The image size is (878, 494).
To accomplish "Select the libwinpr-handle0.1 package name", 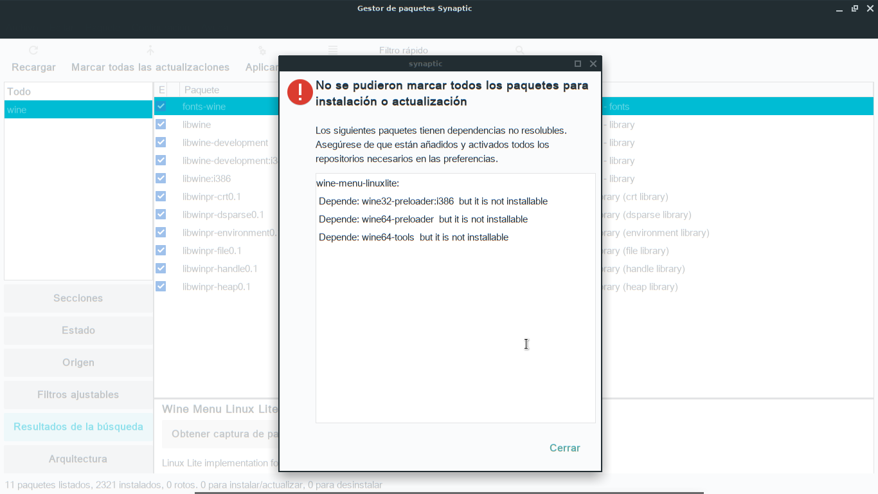I will (x=220, y=268).
